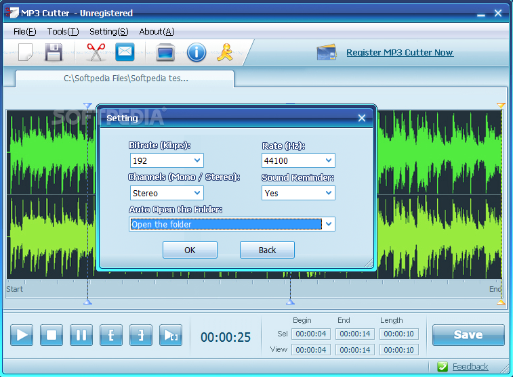
Task: Click the View Begin time field
Action: (x=311, y=350)
